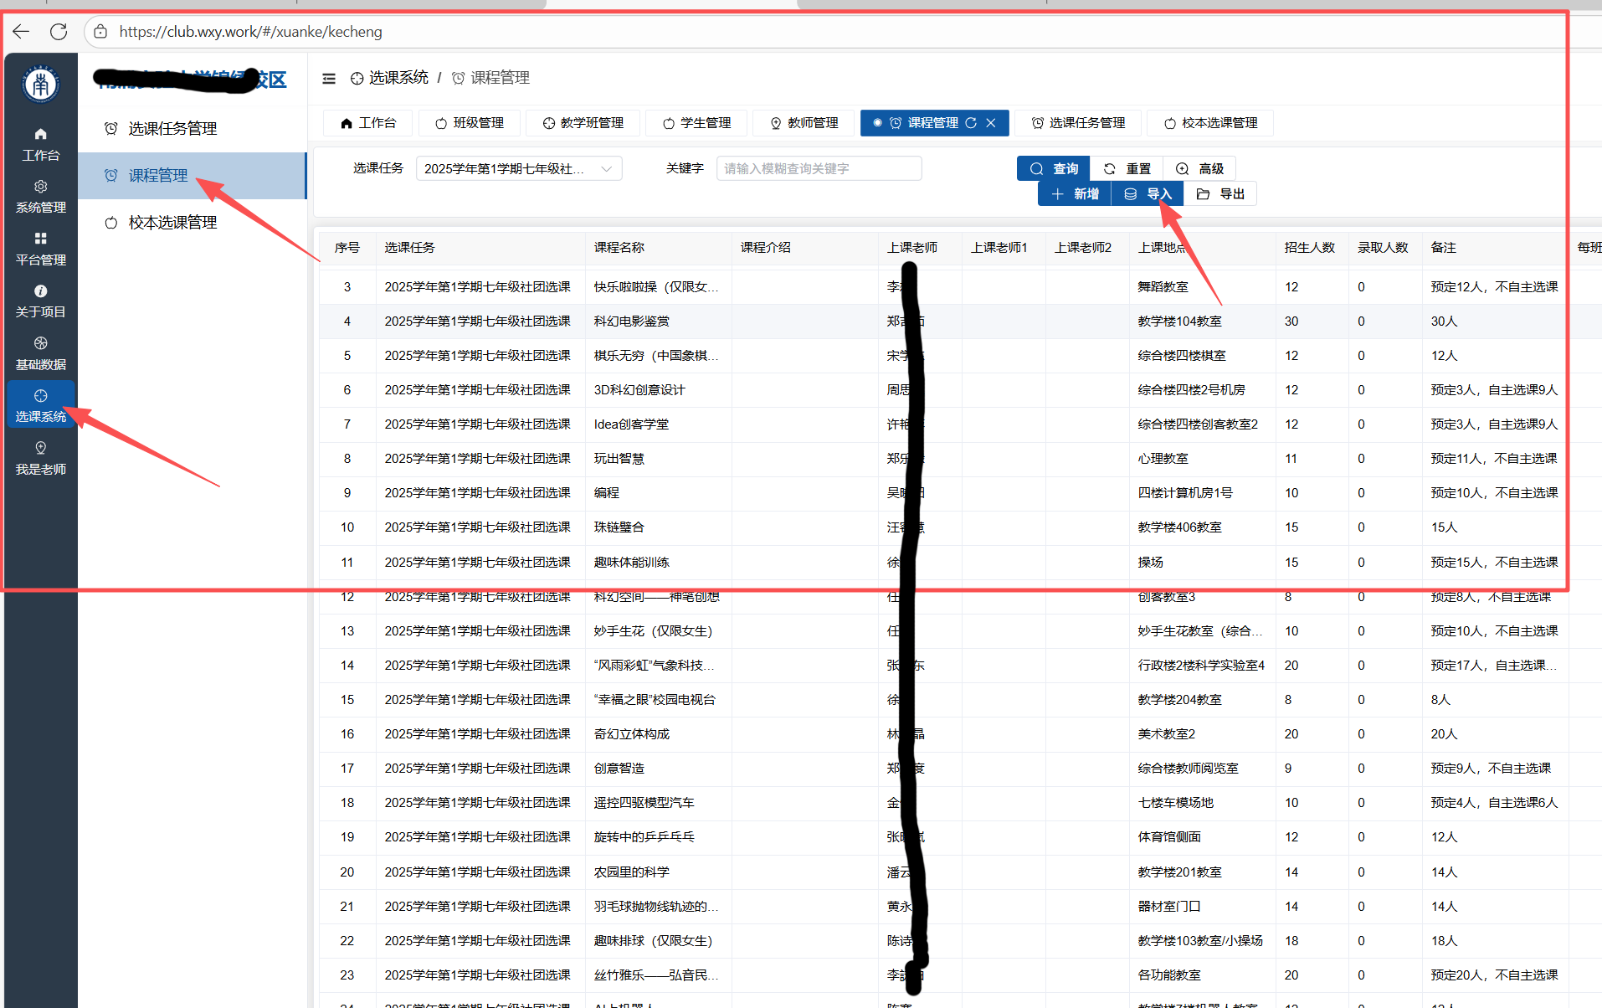1602x1008 pixels.
Task: Click the 关键字 keyword input field
Action: coord(819,169)
